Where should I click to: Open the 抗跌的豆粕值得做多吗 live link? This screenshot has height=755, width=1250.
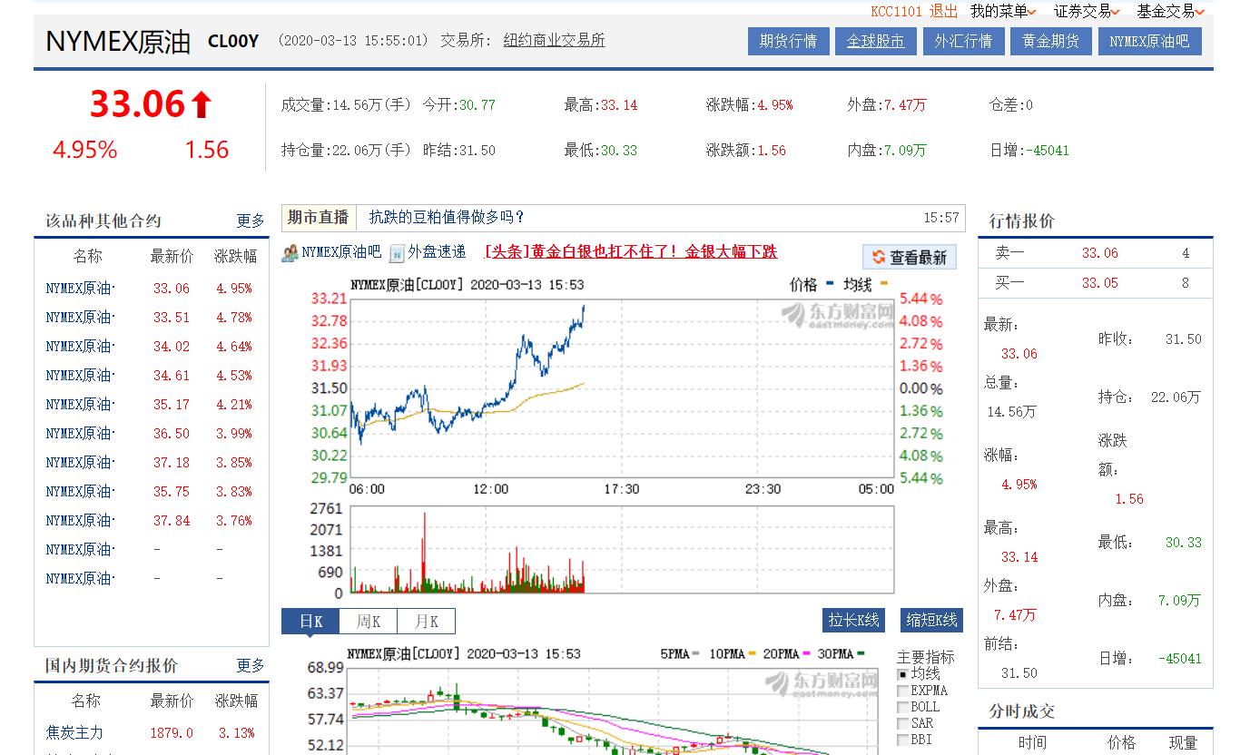[447, 217]
